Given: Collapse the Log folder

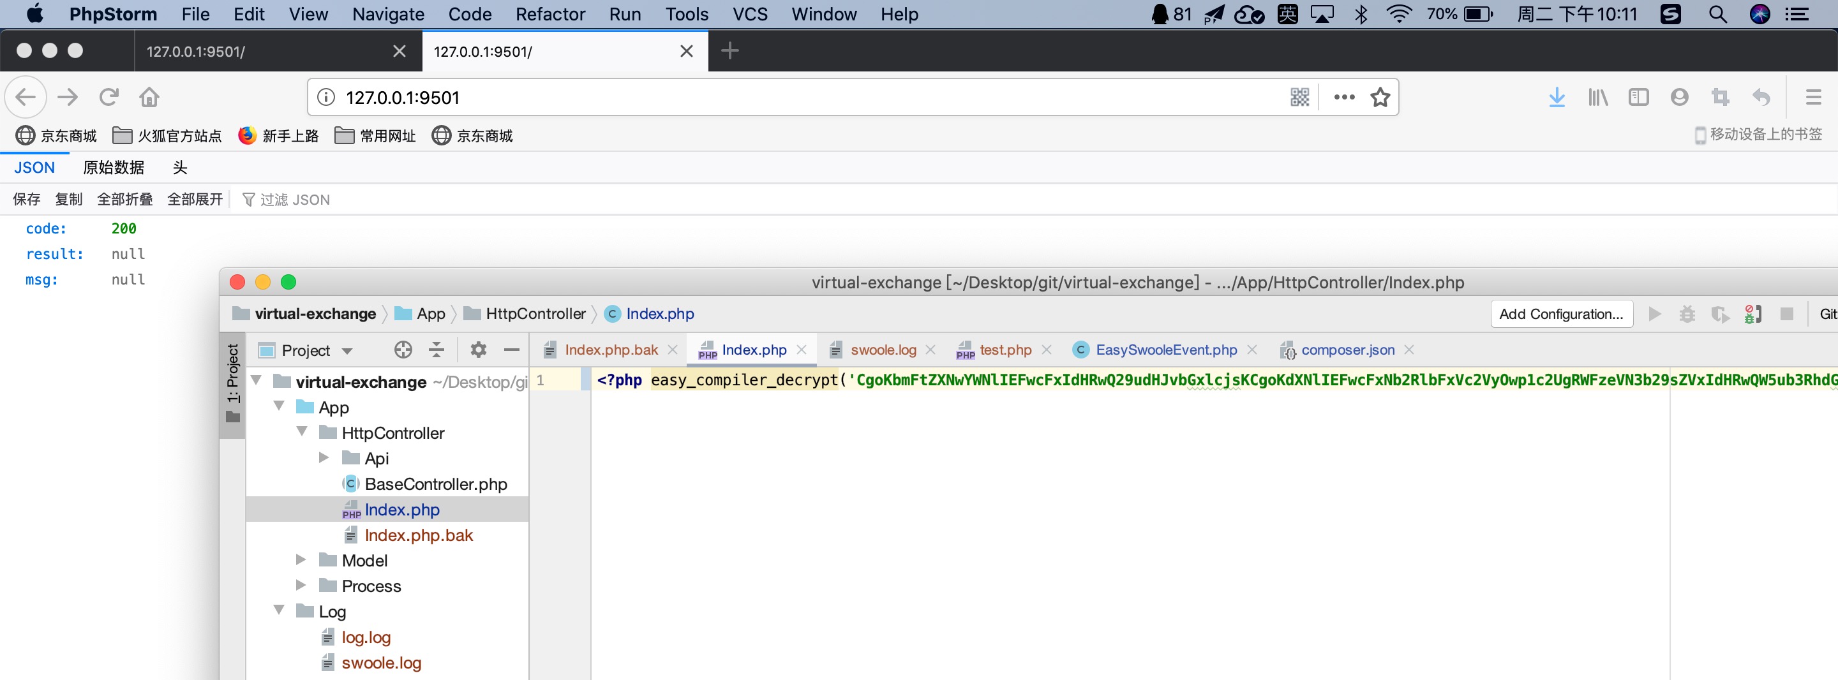Looking at the screenshot, I should 279,610.
